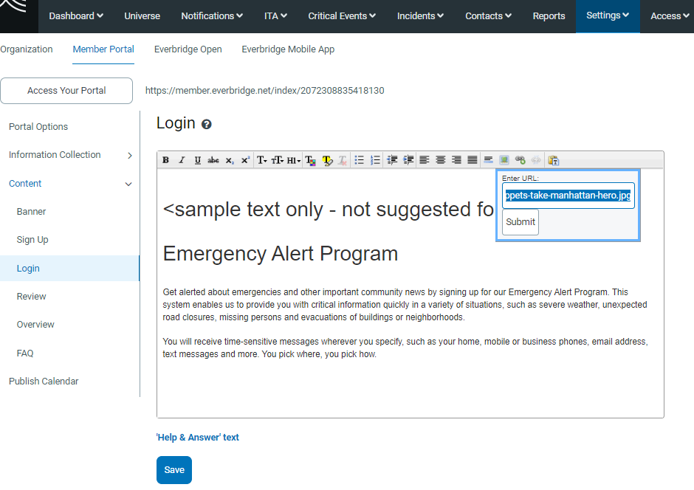694x490 pixels.
Task: Insert a bulleted list
Action: tap(359, 160)
